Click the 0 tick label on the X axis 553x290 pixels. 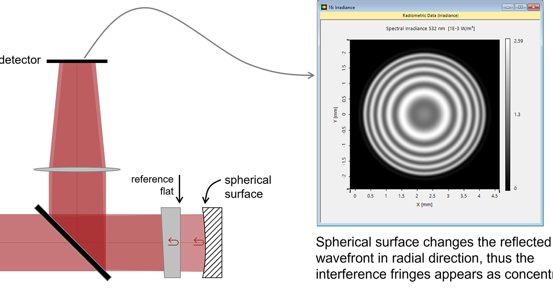point(355,195)
